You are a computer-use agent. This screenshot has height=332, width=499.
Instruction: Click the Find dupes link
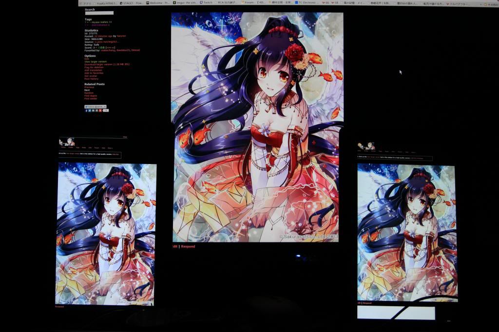91,96
